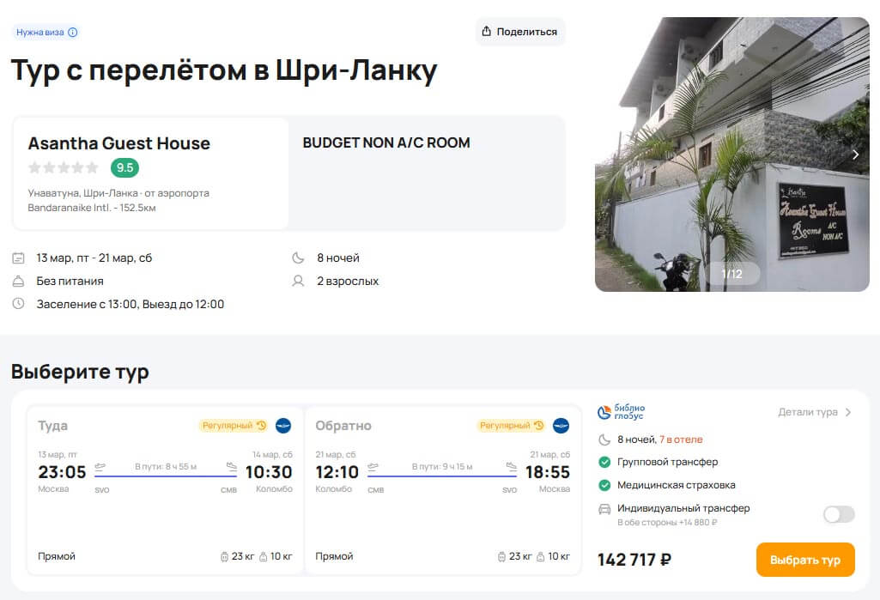Click the 9.5 rating badge
Image resolution: width=880 pixels, height=600 pixels.
coord(124,168)
